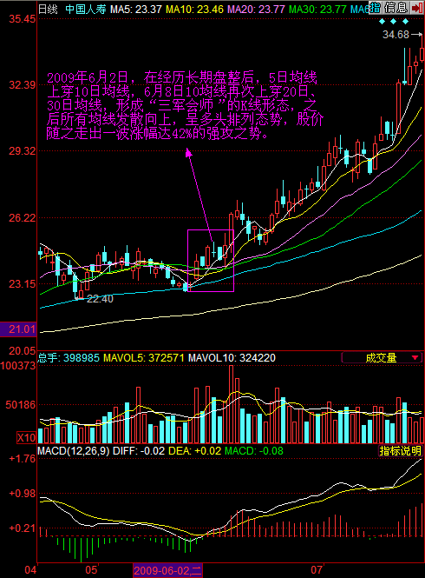Click the 50186 volume axis value

tap(21, 405)
